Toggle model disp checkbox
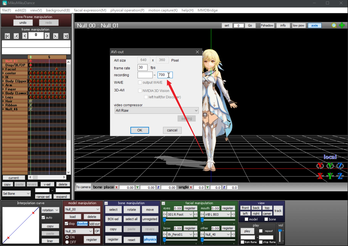This screenshot has width=348, height=246. (x=66, y=224)
